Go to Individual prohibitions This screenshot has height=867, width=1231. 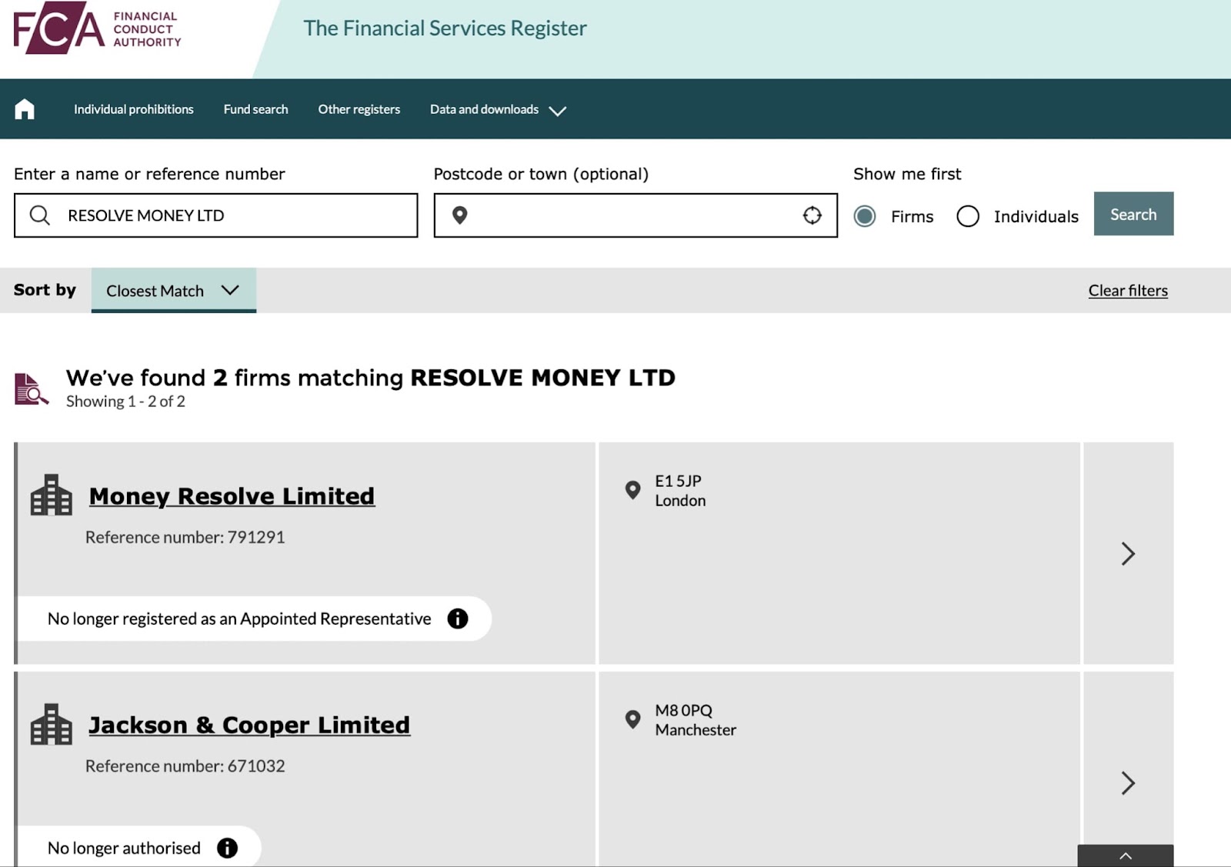pos(134,109)
